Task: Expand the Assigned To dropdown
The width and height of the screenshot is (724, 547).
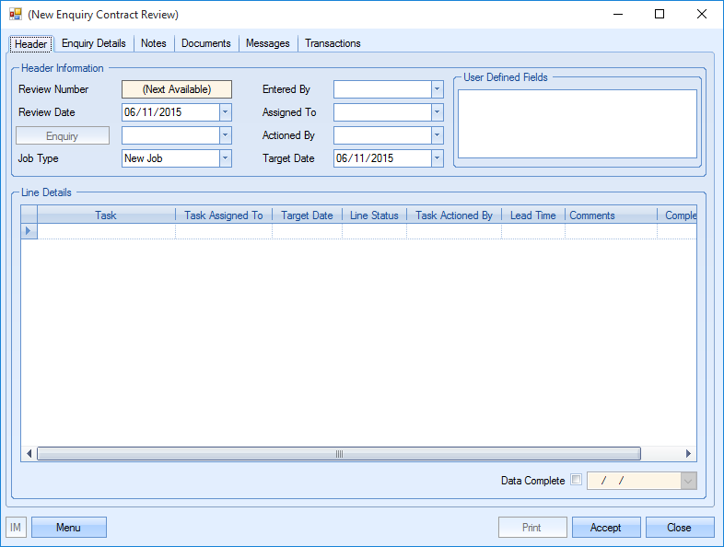Action: pyautogui.click(x=438, y=112)
